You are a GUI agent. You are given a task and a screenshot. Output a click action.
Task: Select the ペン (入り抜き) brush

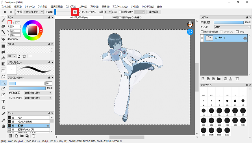click(28, 122)
